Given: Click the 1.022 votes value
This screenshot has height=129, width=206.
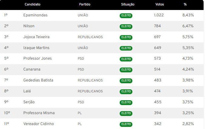Looking at the screenshot, I should click(x=159, y=15).
